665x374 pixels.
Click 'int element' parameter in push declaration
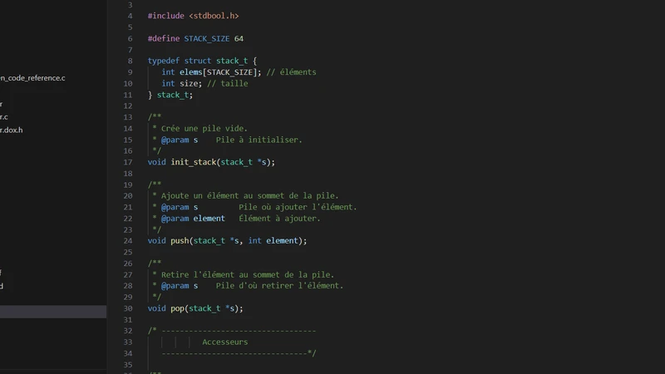click(x=273, y=241)
